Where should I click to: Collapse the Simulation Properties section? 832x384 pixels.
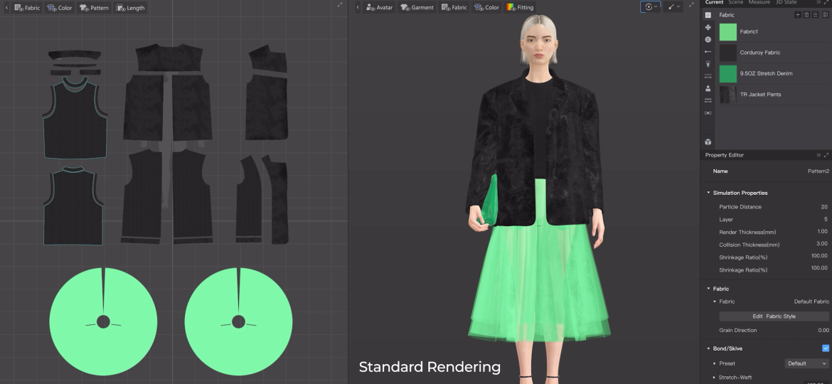[x=709, y=193]
